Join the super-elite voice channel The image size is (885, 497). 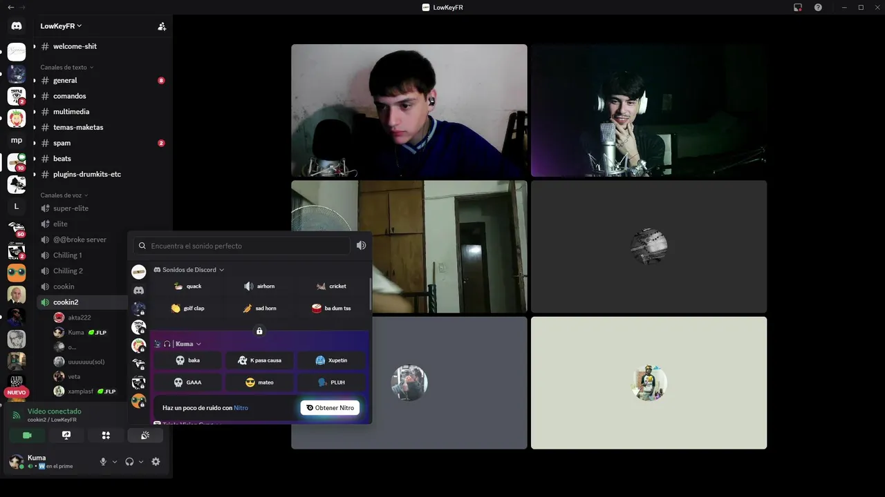71,208
